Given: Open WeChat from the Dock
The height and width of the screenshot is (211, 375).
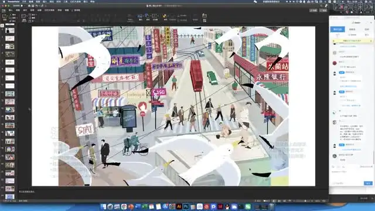Looking at the screenshot, I should pos(248,206).
